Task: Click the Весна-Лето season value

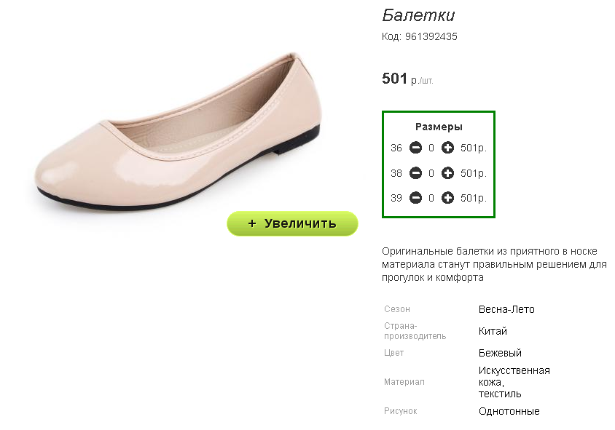Action: coord(506,309)
